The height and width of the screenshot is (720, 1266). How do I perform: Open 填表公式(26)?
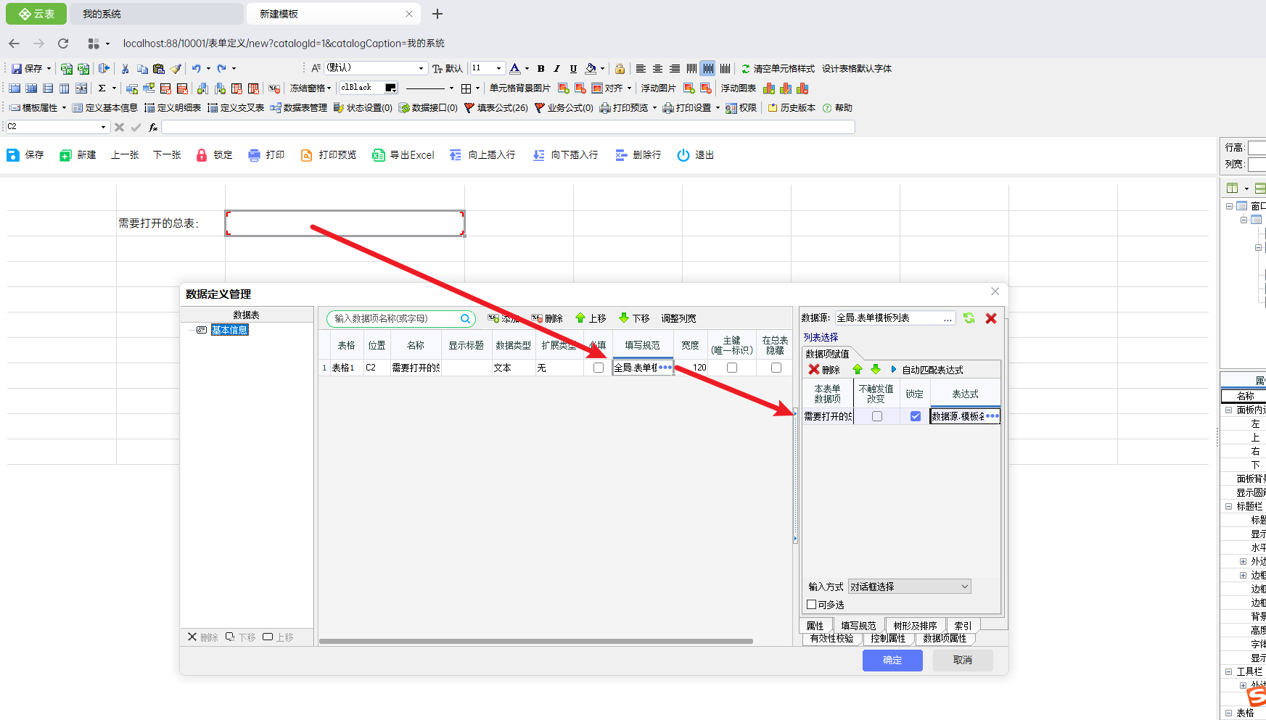[496, 108]
